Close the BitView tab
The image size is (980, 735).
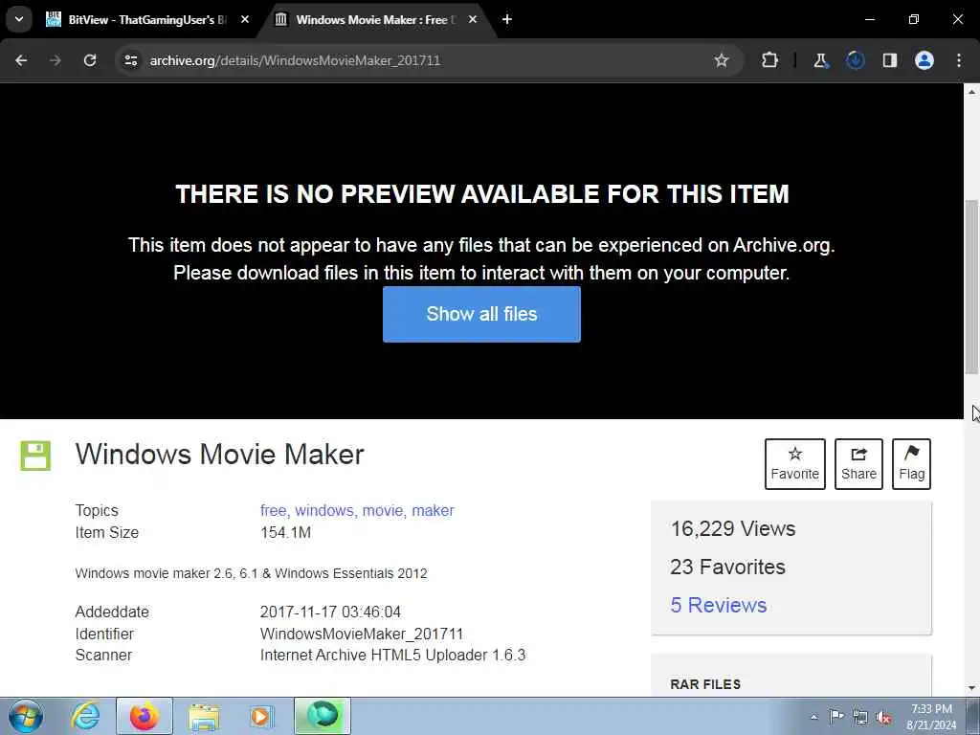coord(245,19)
